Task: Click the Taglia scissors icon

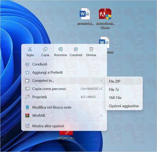Action: pyautogui.click(x=30, y=49)
